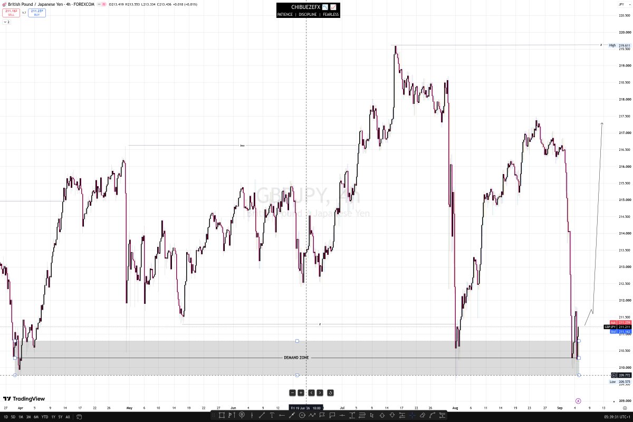Click the blue BUY 211.25 button
This screenshot has height=422, width=633.
pos(37,13)
